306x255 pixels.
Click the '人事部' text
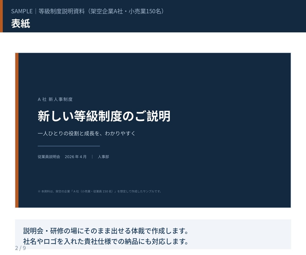tap(103, 157)
